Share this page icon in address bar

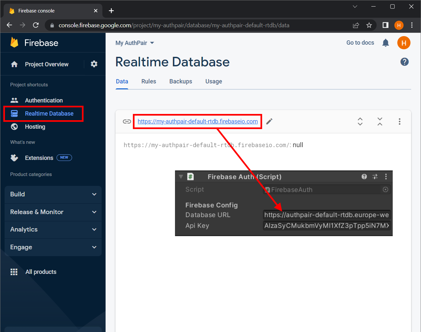pyautogui.click(x=356, y=25)
